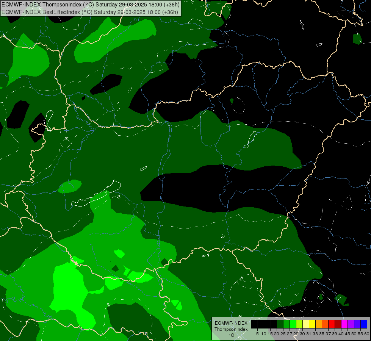Click the legend tick label 29
371x341 pixels.
pos(296,334)
